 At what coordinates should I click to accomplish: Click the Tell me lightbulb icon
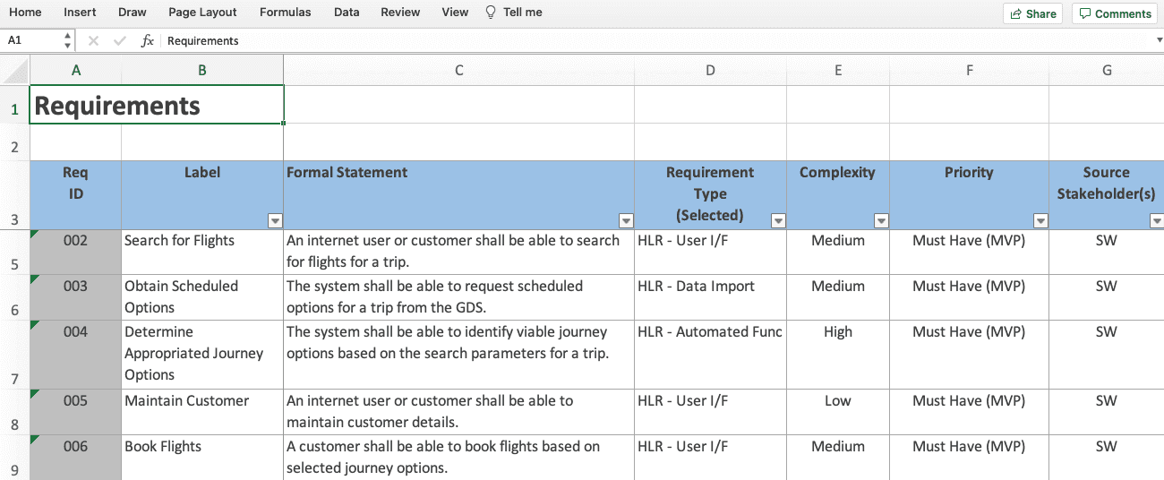click(490, 13)
